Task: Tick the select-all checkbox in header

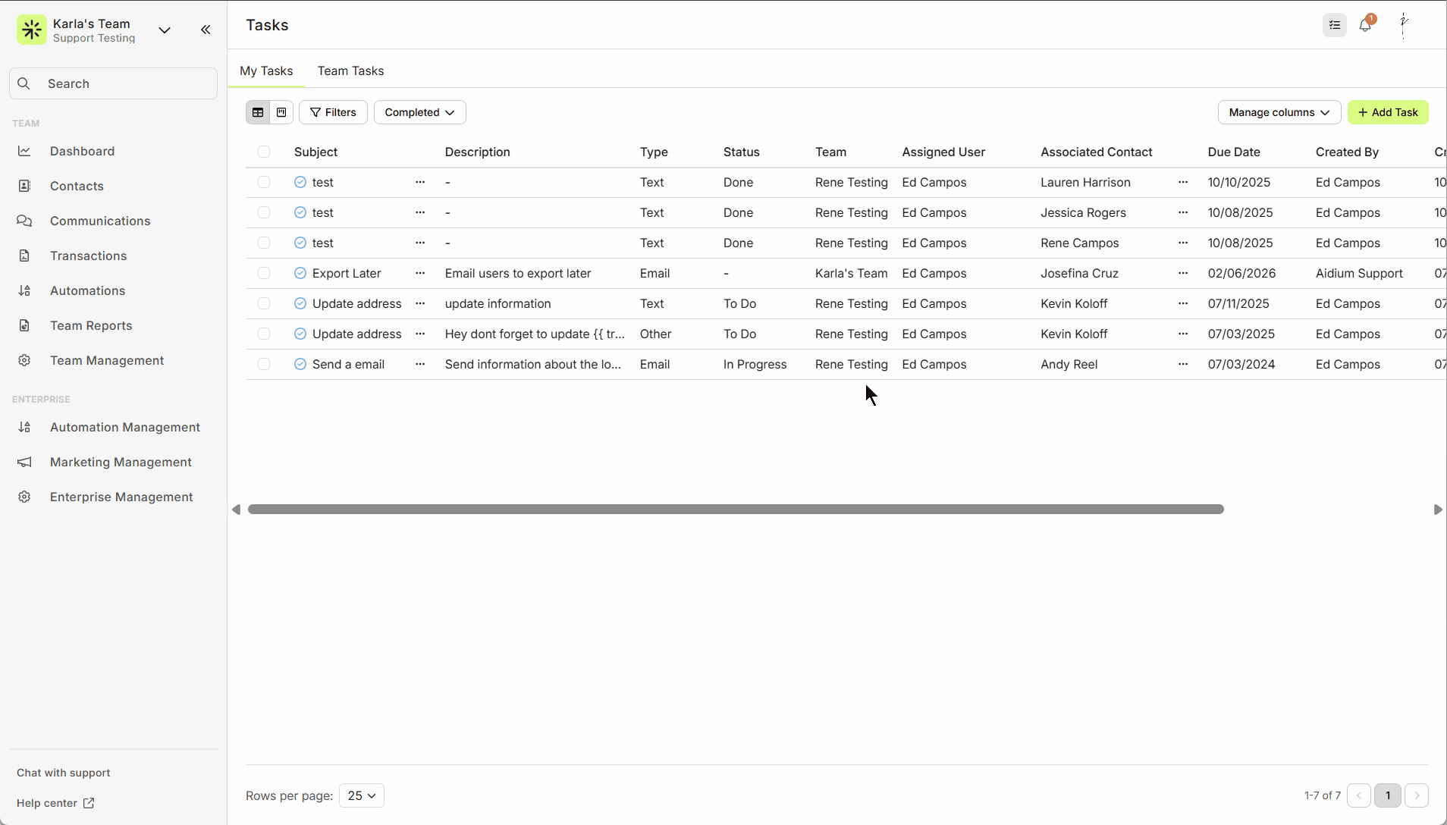Action: pyautogui.click(x=264, y=152)
